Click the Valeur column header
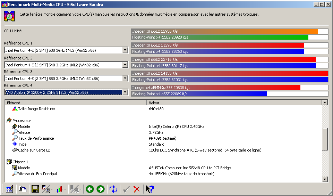This screenshot has width=333, height=196. pyautogui.click(x=234, y=103)
